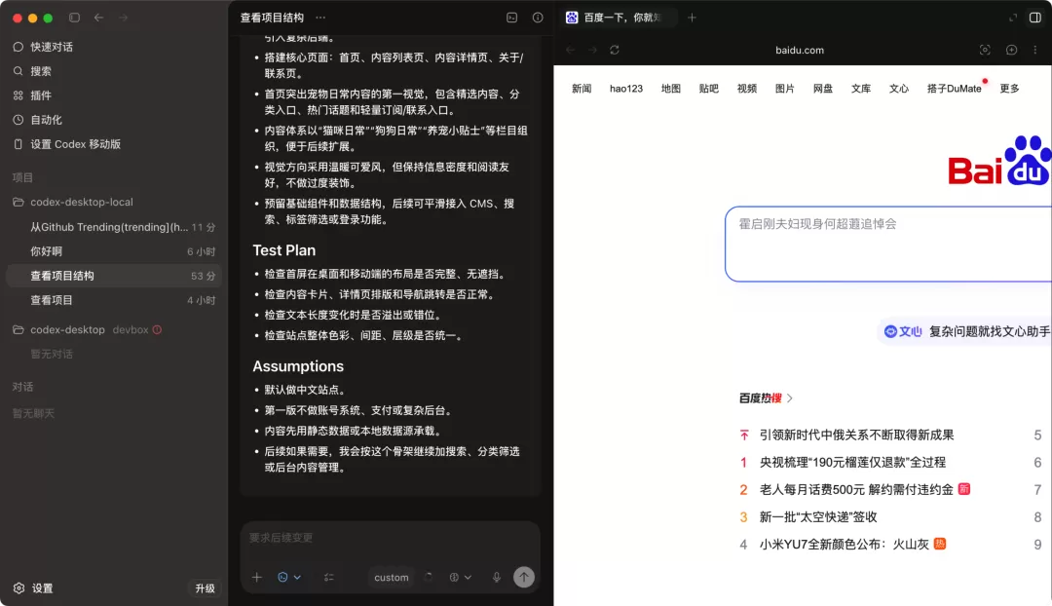Focus the 要求后续变更 message input
Image resolution: width=1052 pixels, height=606 pixels.
[390, 538]
